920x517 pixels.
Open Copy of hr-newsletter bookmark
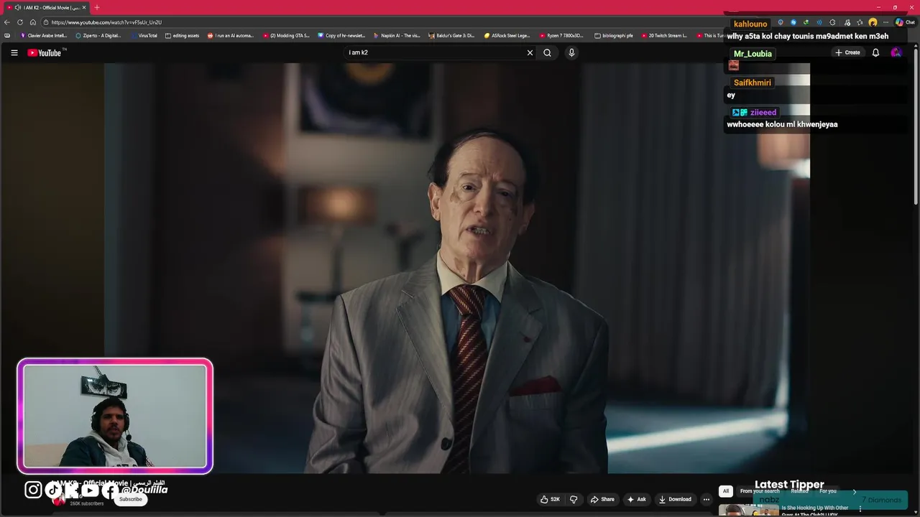(341, 35)
